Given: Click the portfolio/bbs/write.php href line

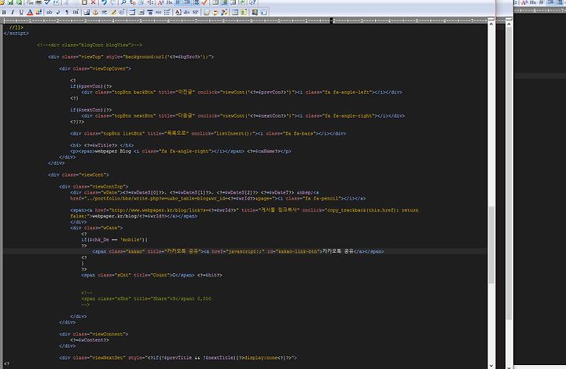Looking at the screenshot, I should coord(218,198).
